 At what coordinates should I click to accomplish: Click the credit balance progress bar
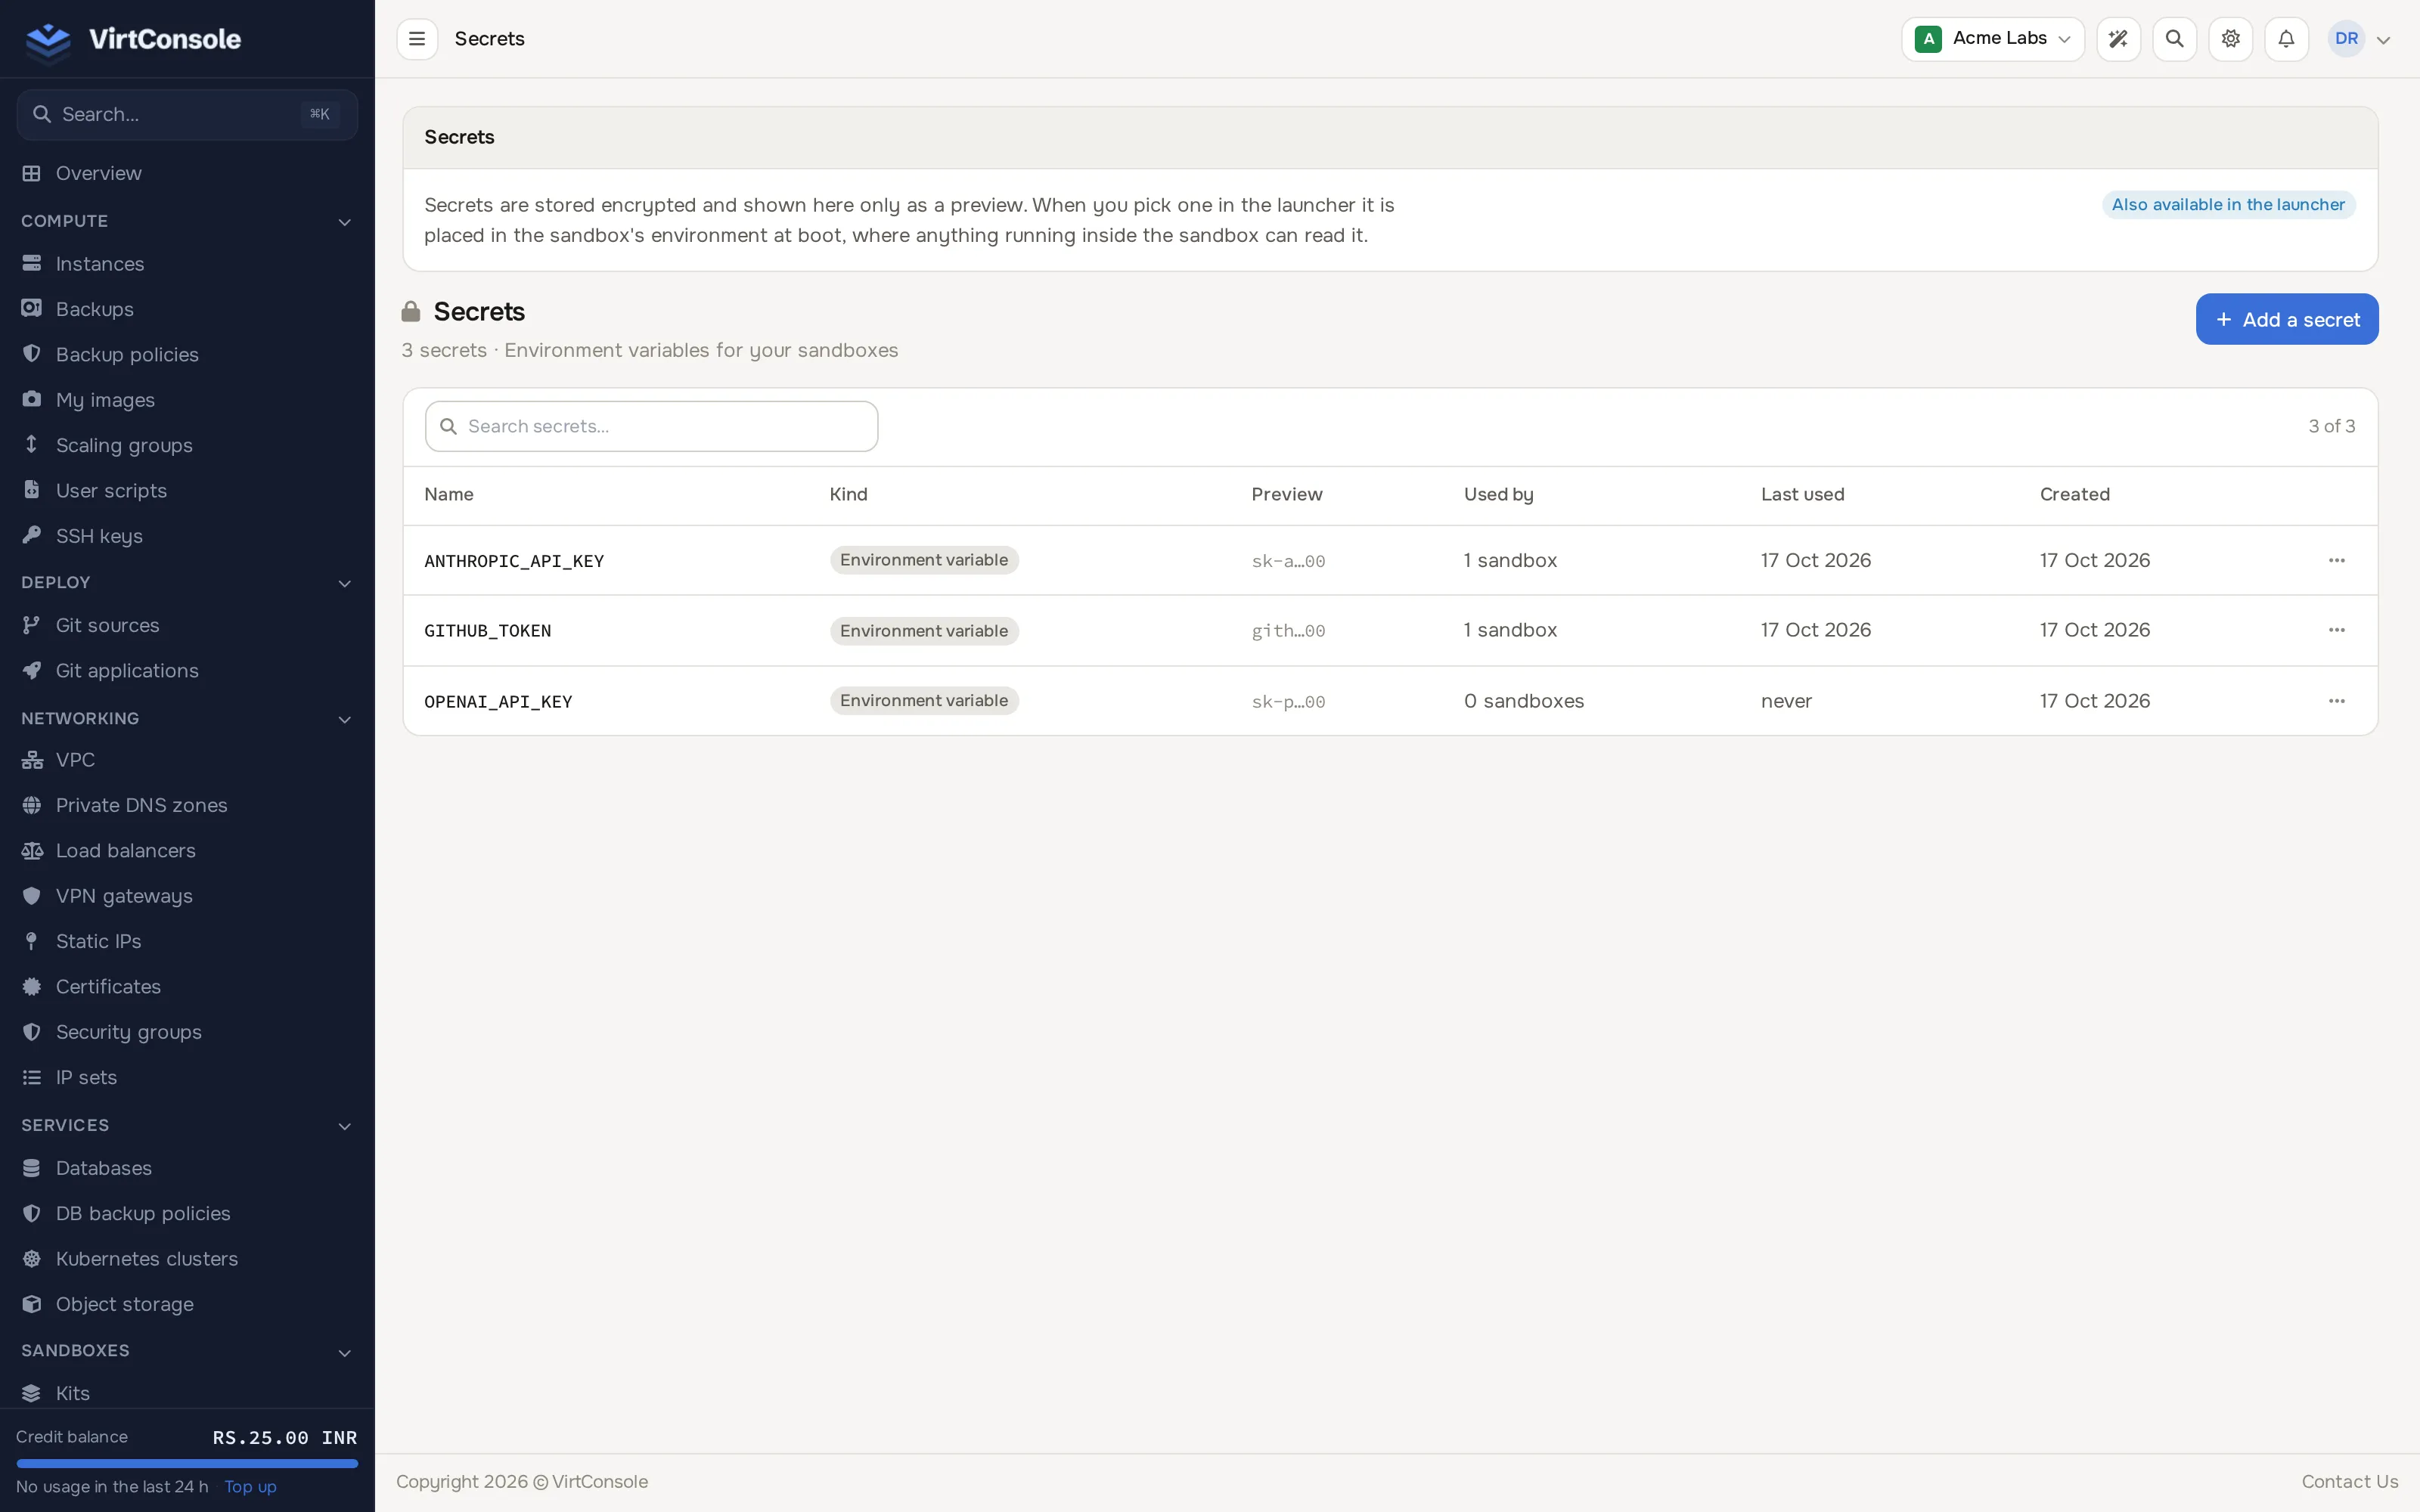187,1463
